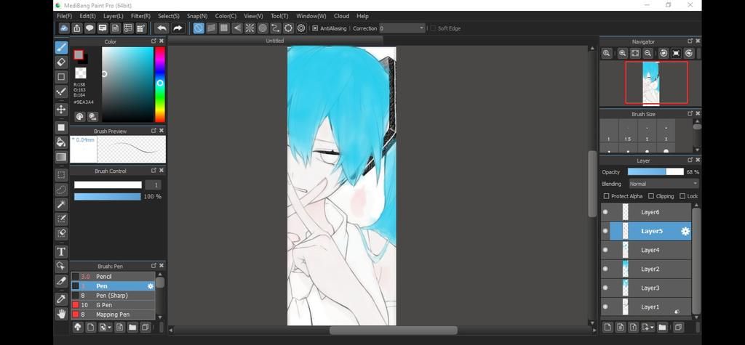Select the Brush tool in left toolbar
This screenshot has width=745, height=345.
click(x=61, y=47)
